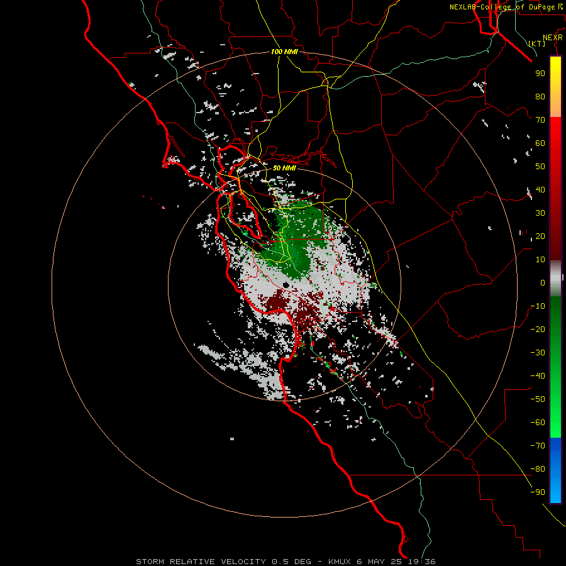This screenshot has width=566, height=566.
Task: Select the positive 10 value on the velocity scale
Action: pyautogui.click(x=540, y=260)
